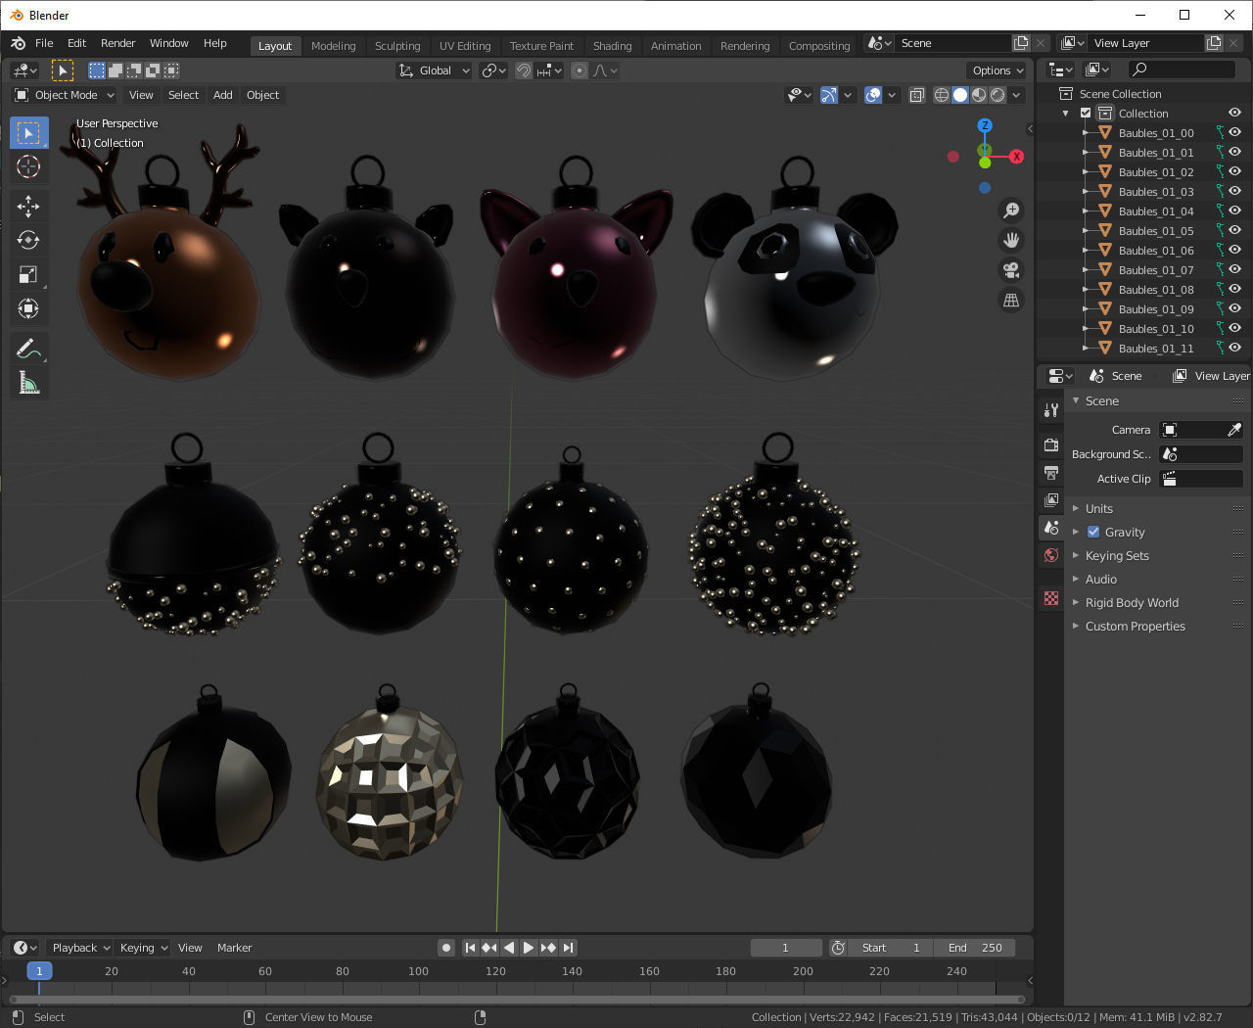
Task: Uncheck the Gravity checkbox
Action: pyautogui.click(x=1093, y=532)
